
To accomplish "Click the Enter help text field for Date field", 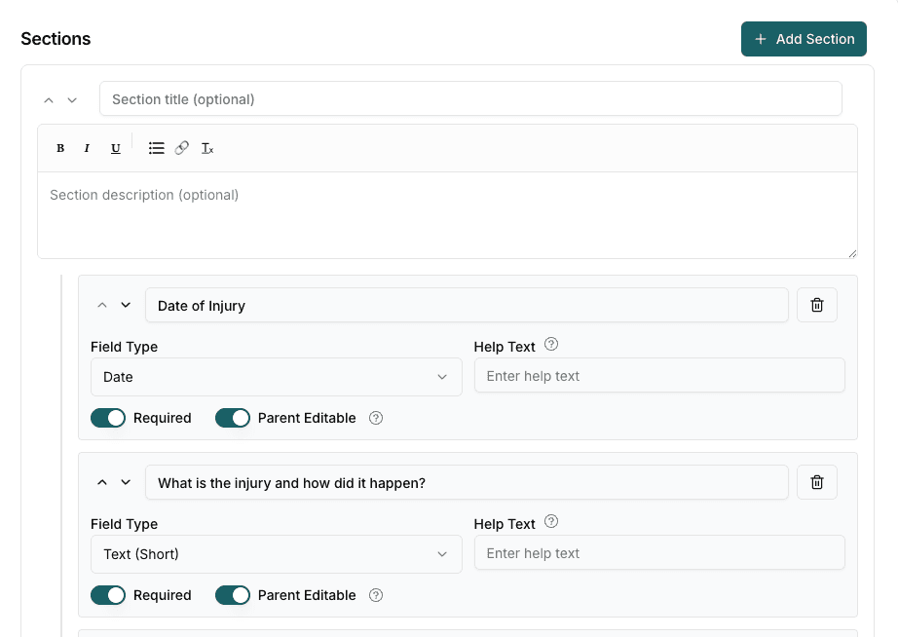I will click(x=658, y=375).
